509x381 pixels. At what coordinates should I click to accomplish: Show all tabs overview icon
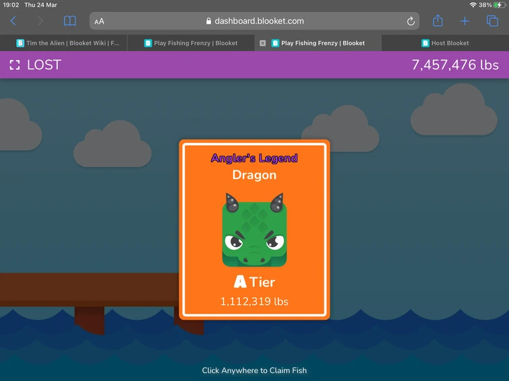(x=492, y=21)
